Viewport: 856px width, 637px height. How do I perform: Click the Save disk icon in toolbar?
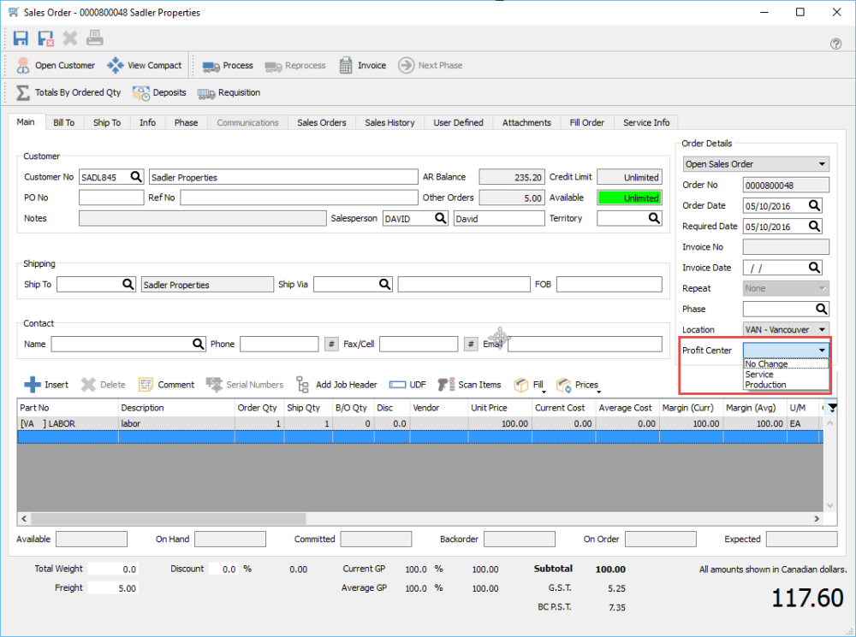(21, 38)
